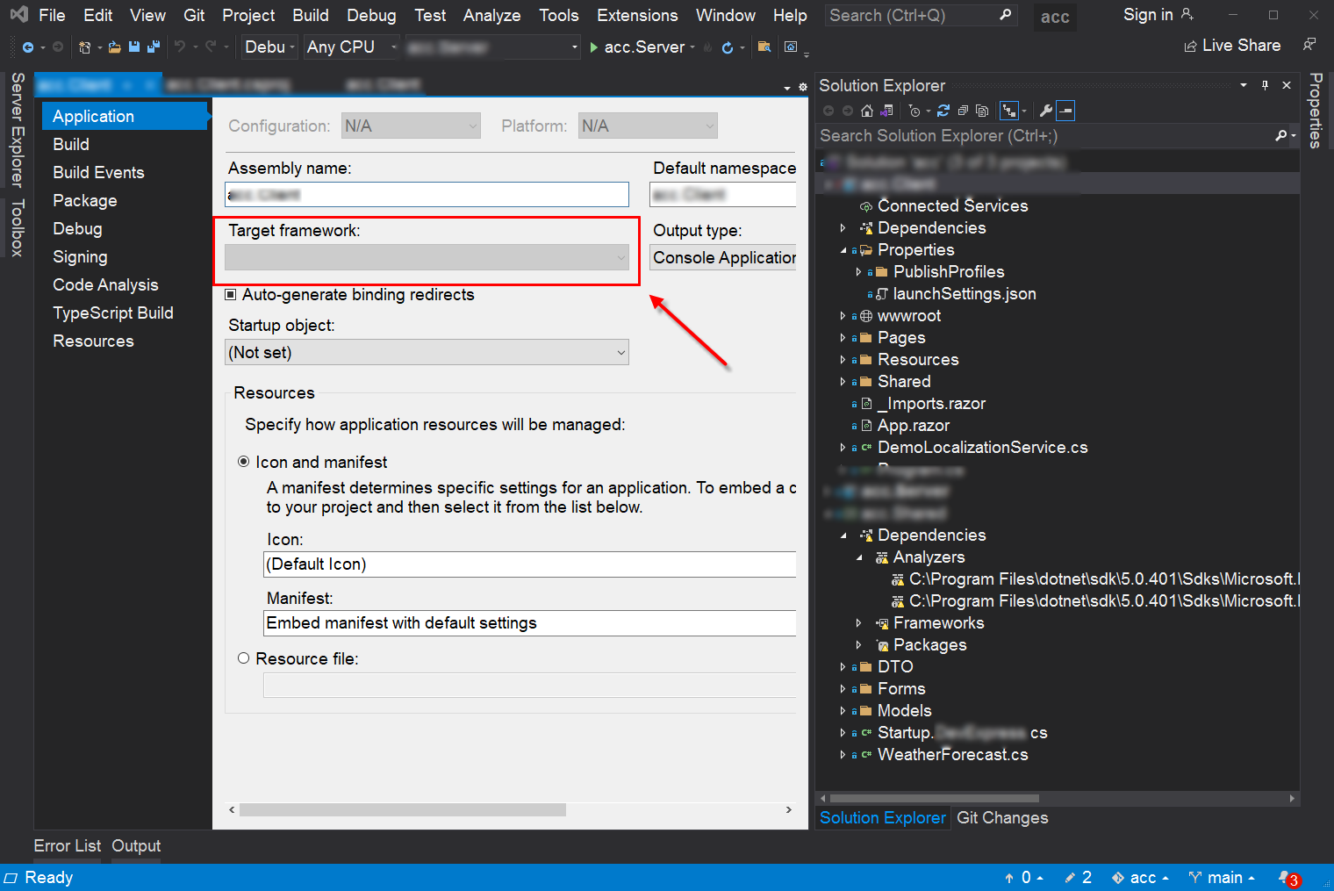Open the Debu solution configuration dropdown
Viewport: 1334px width, 891px height.
point(269,47)
